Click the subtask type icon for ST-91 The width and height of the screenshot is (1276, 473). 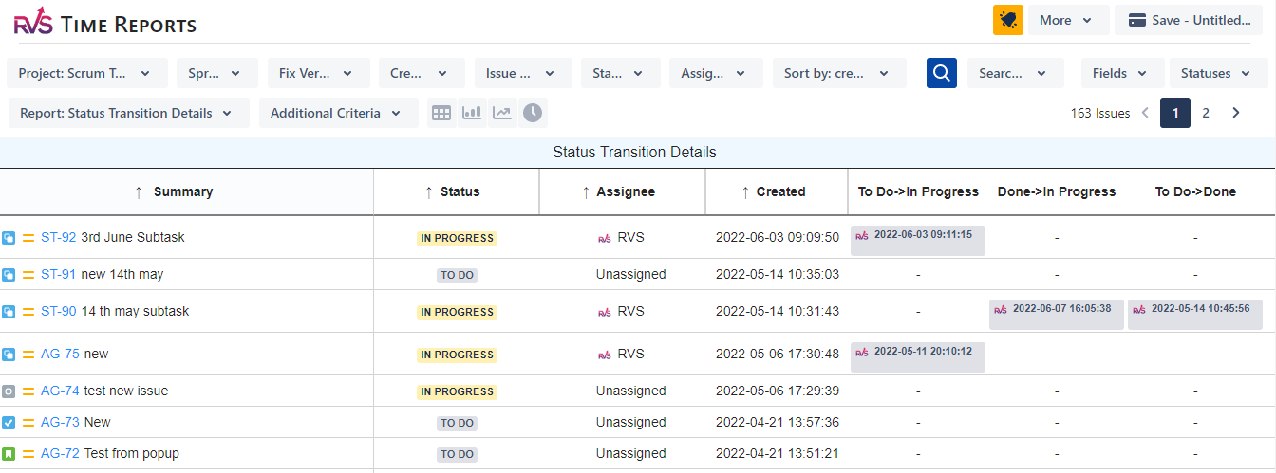(x=9, y=275)
